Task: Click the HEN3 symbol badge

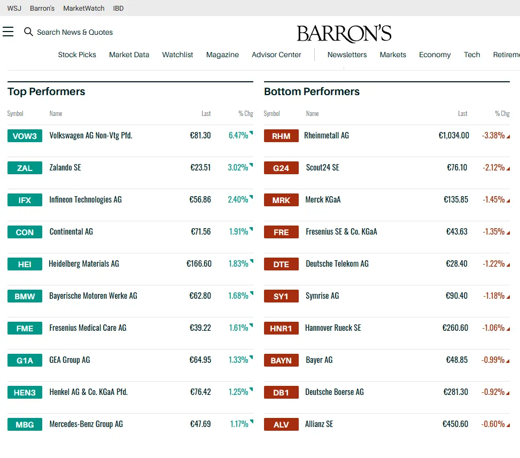Action: point(25,392)
